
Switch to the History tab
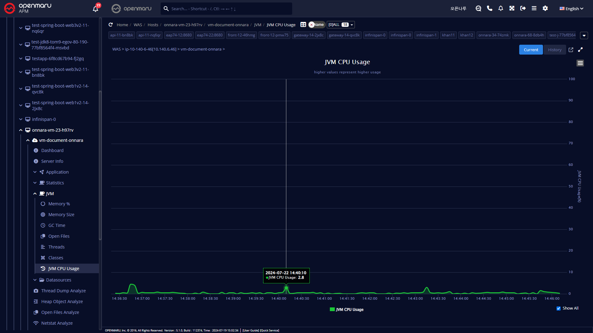point(554,50)
